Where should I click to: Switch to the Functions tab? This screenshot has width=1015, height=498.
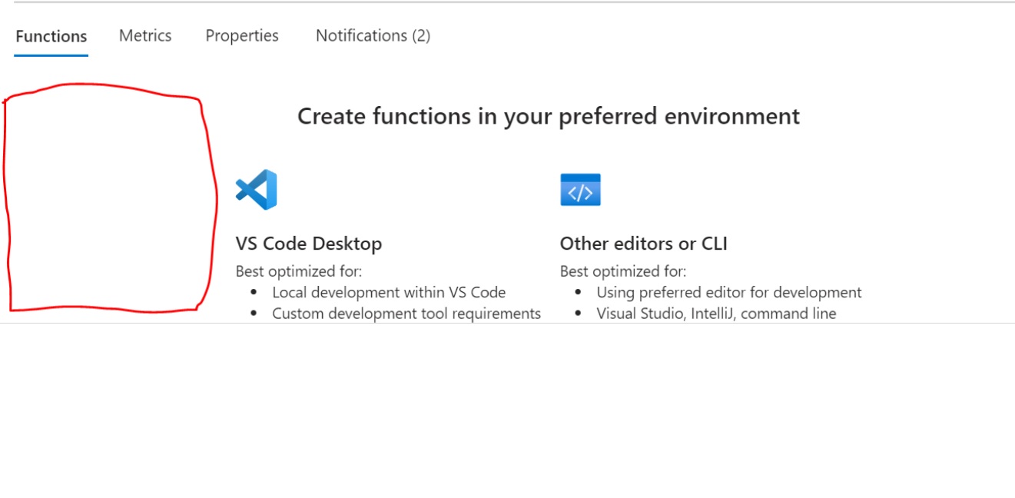51,36
